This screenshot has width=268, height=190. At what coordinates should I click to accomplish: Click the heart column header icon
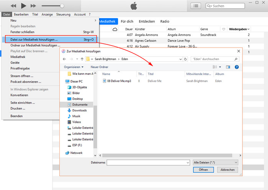(x=224, y=29)
